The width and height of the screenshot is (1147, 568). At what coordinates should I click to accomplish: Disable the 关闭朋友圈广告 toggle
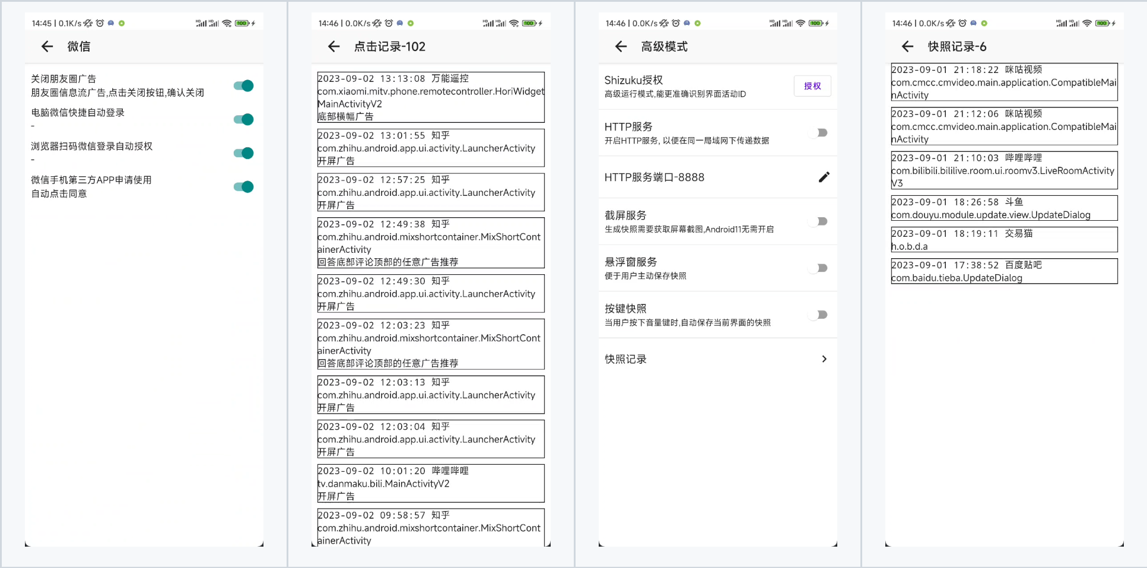(243, 85)
